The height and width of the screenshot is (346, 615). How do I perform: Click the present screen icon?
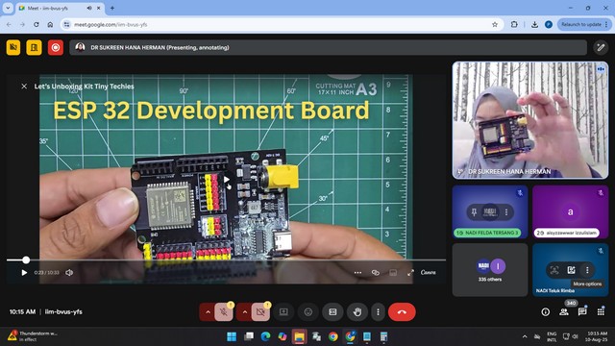(x=283, y=311)
